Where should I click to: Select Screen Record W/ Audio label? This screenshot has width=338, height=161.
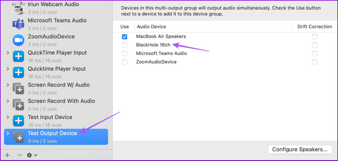59,85
